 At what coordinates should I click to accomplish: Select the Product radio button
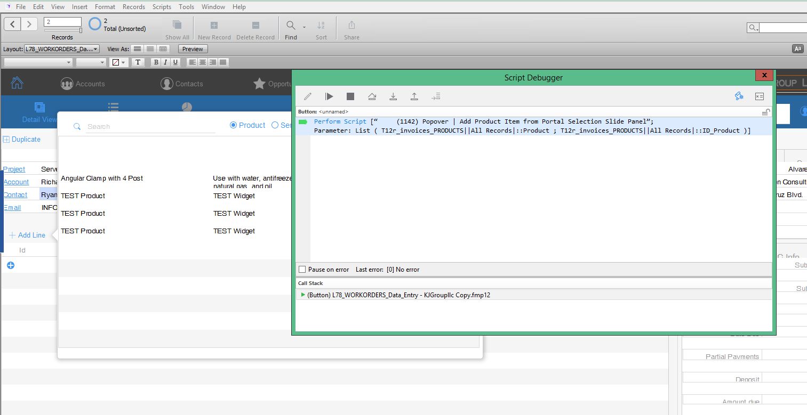tap(233, 125)
